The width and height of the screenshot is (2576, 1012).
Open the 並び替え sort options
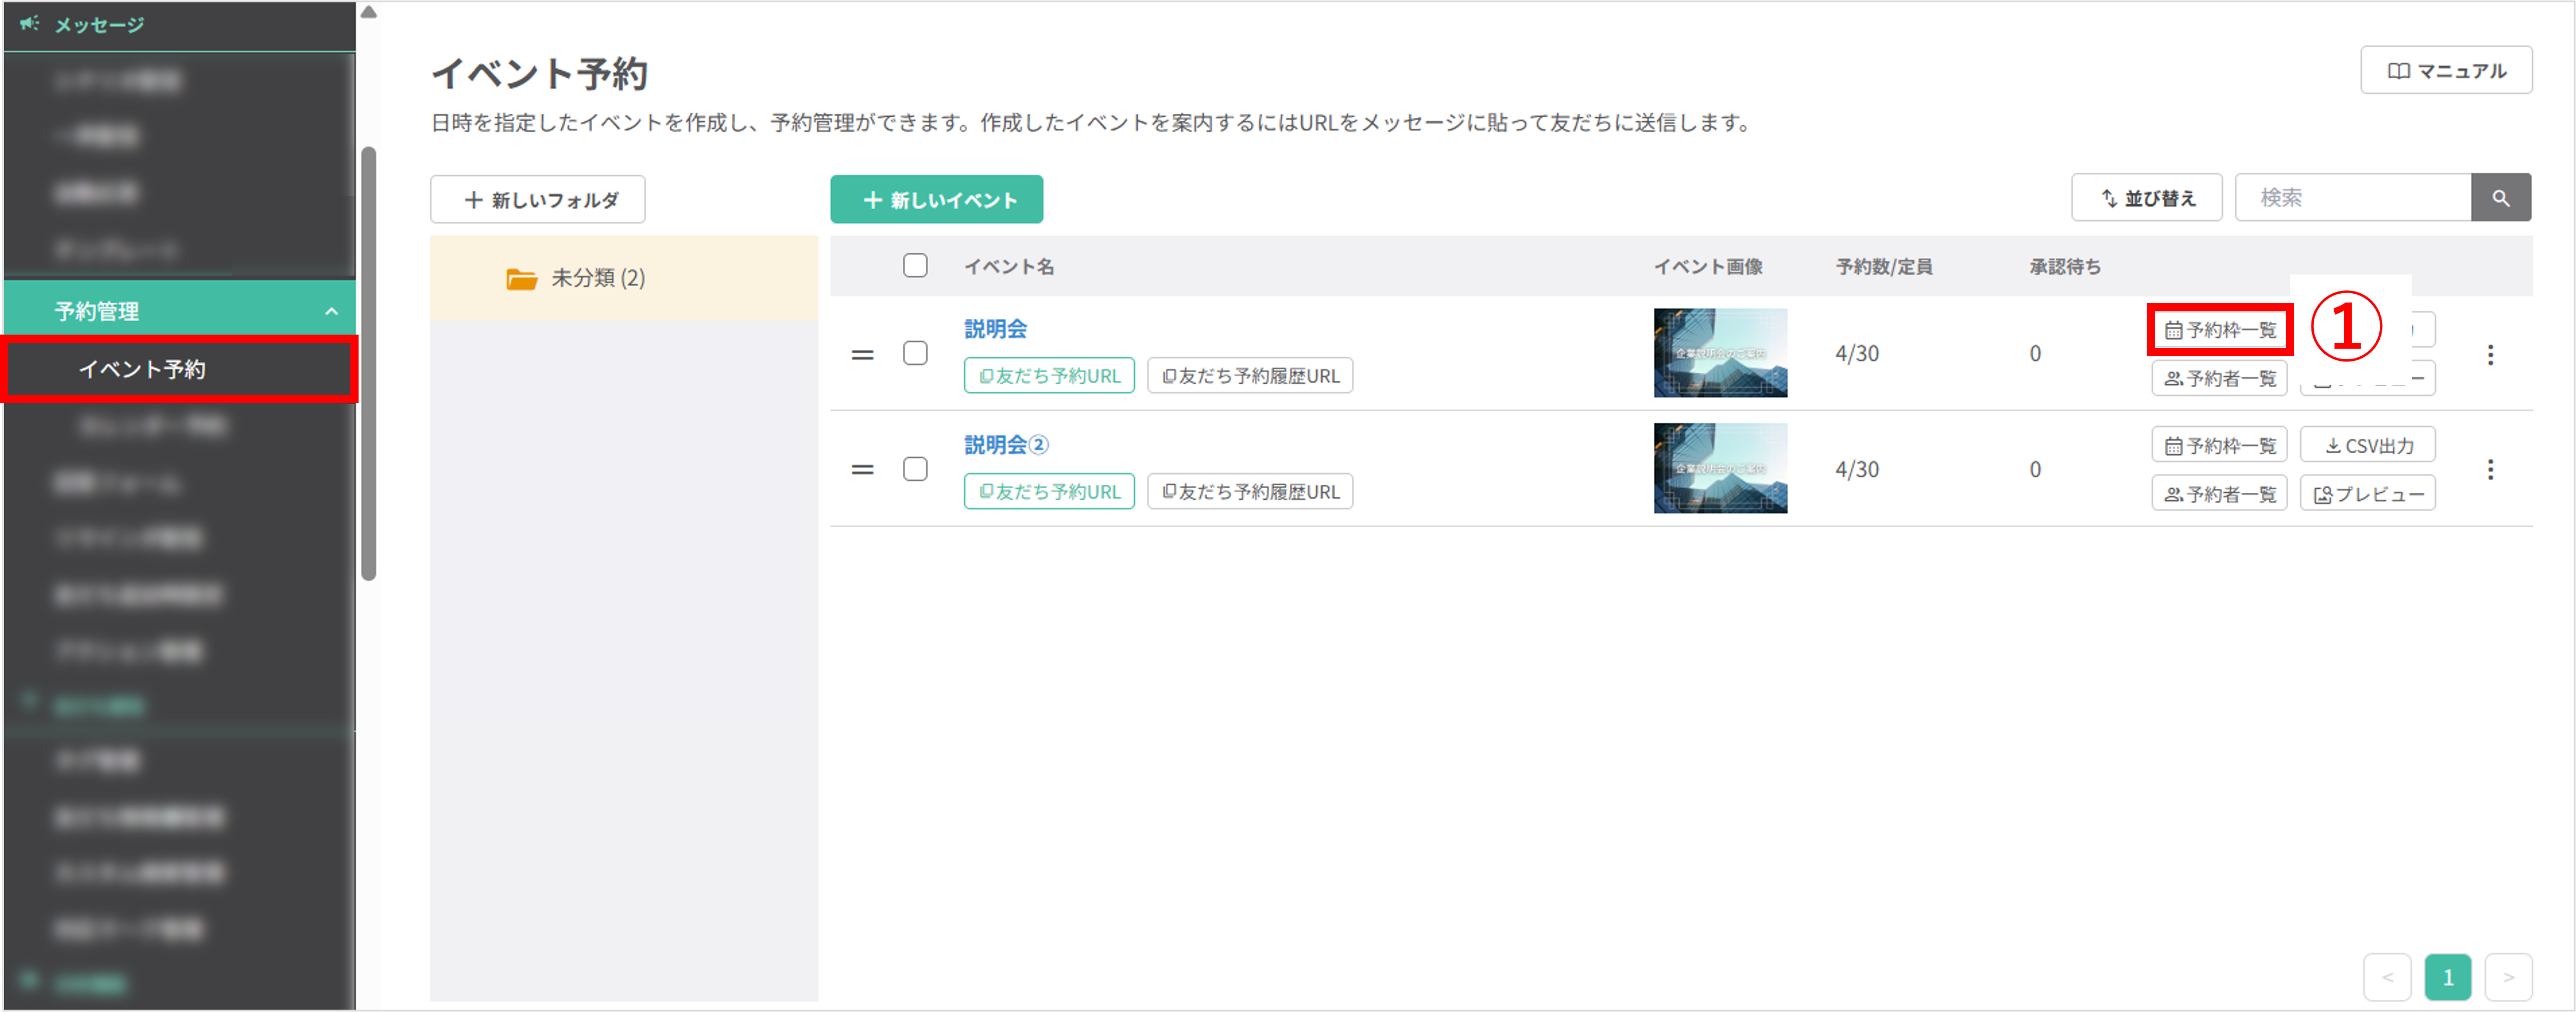coord(2146,197)
